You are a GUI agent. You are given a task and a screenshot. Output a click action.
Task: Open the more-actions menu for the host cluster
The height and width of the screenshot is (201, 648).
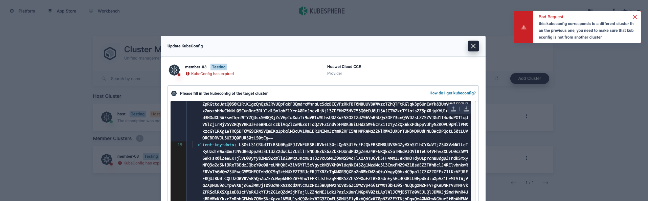pos(527,116)
